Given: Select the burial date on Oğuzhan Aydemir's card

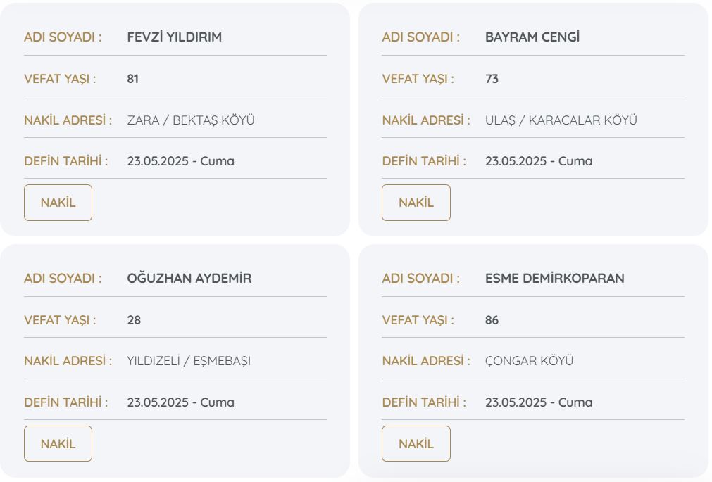Looking at the screenshot, I should coord(180,402).
